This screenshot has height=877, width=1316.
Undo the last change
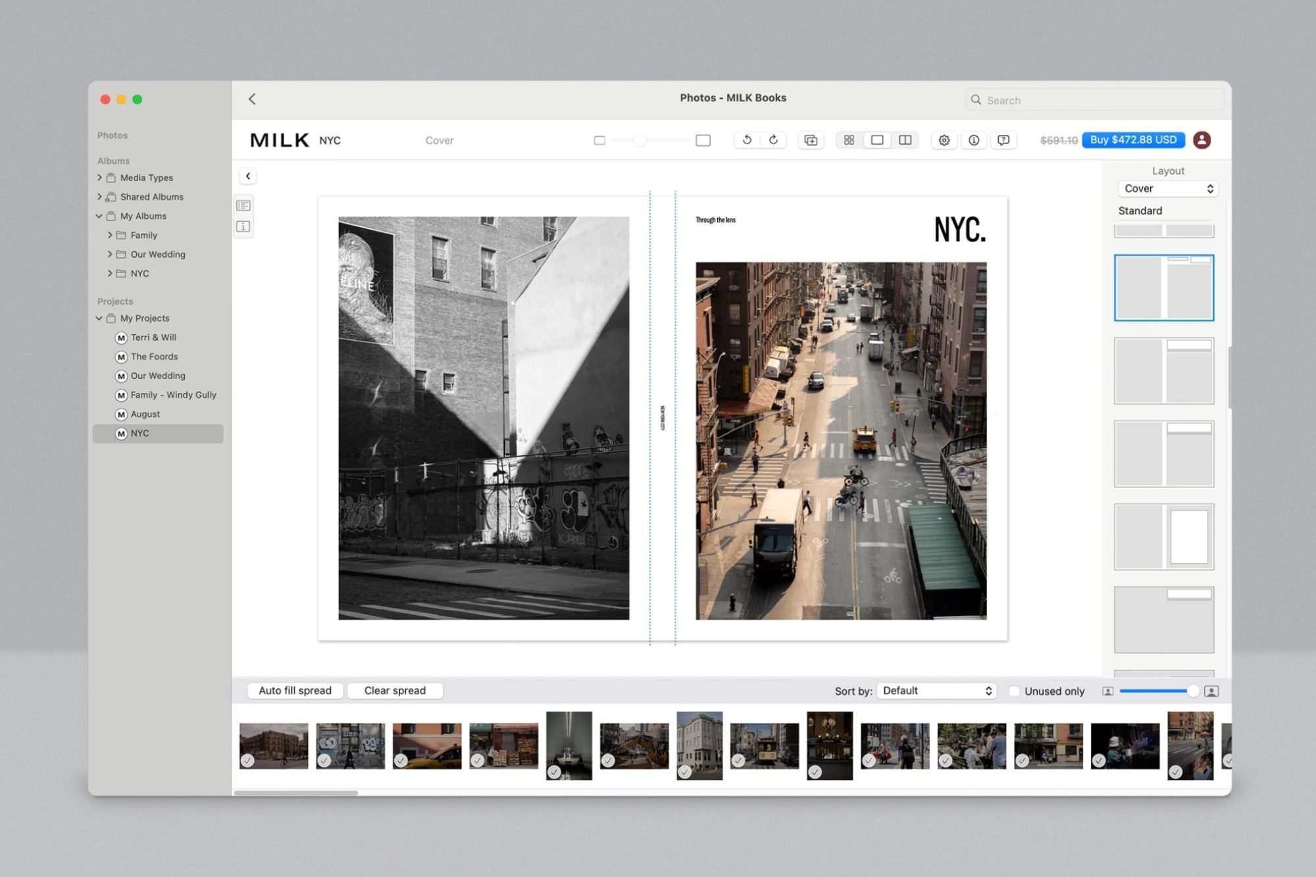(747, 140)
